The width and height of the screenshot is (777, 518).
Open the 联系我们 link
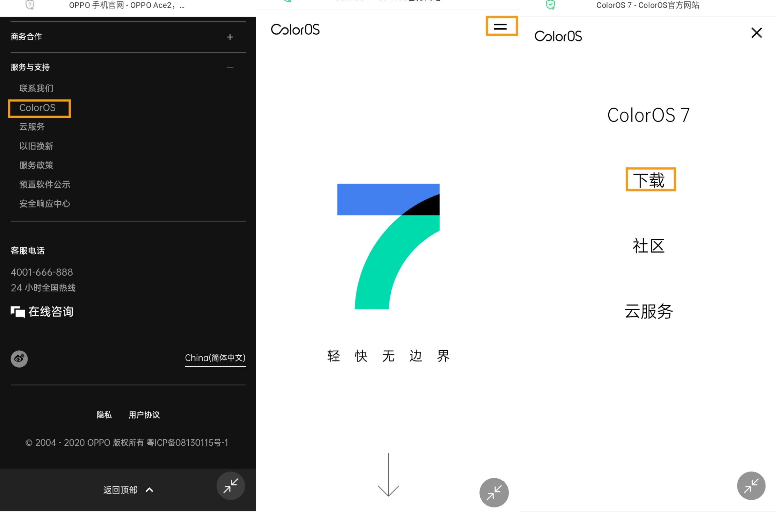coord(36,89)
